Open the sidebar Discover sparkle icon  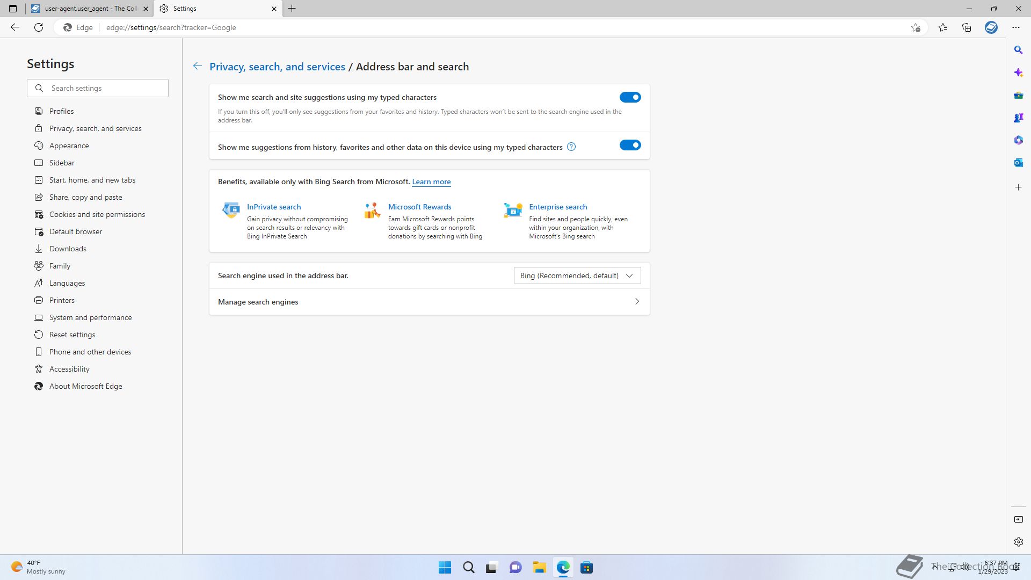(1019, 73)
